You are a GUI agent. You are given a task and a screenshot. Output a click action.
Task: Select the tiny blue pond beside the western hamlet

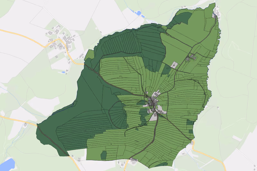(x=63, y=72)
